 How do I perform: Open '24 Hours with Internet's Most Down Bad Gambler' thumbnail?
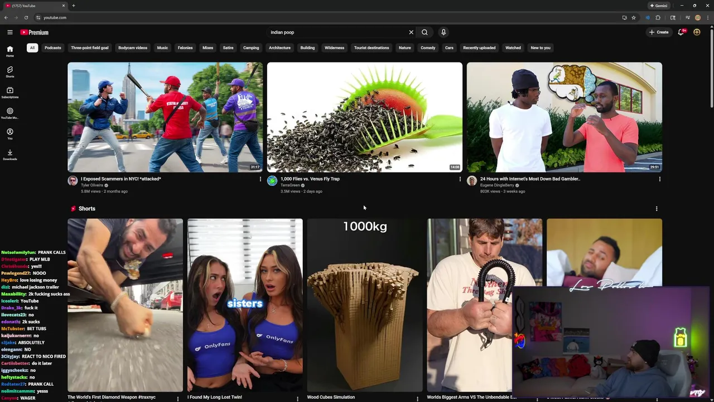565,117
